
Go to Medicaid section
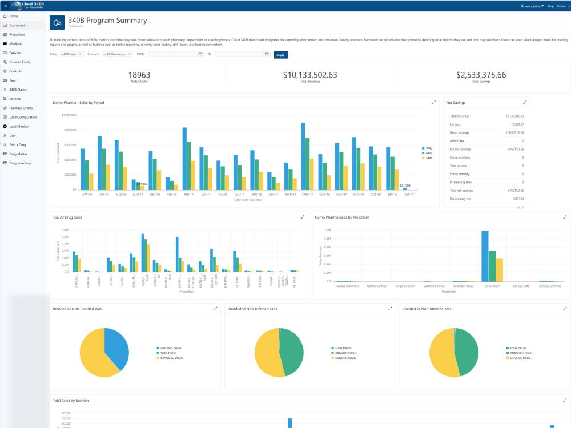[15, 44]
